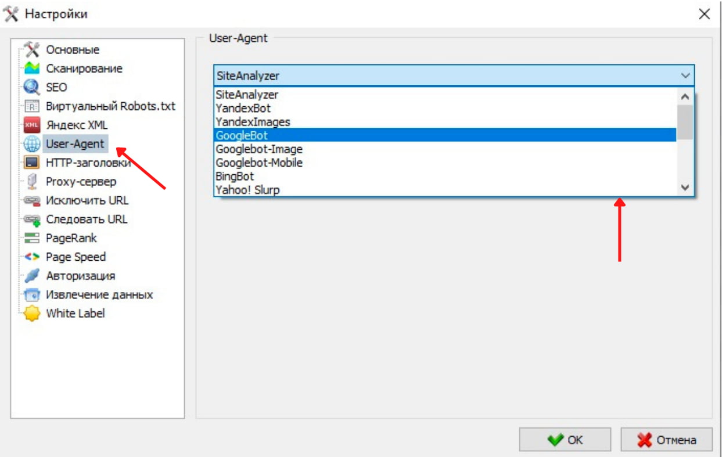Click the Авторизация icon
Screen dimensions: 722x457
[x=32, y=276]
